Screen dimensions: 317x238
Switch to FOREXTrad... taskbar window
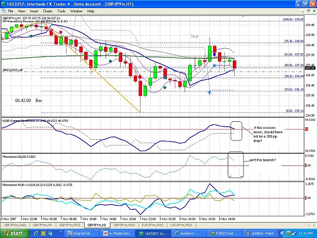pos(224,233)
